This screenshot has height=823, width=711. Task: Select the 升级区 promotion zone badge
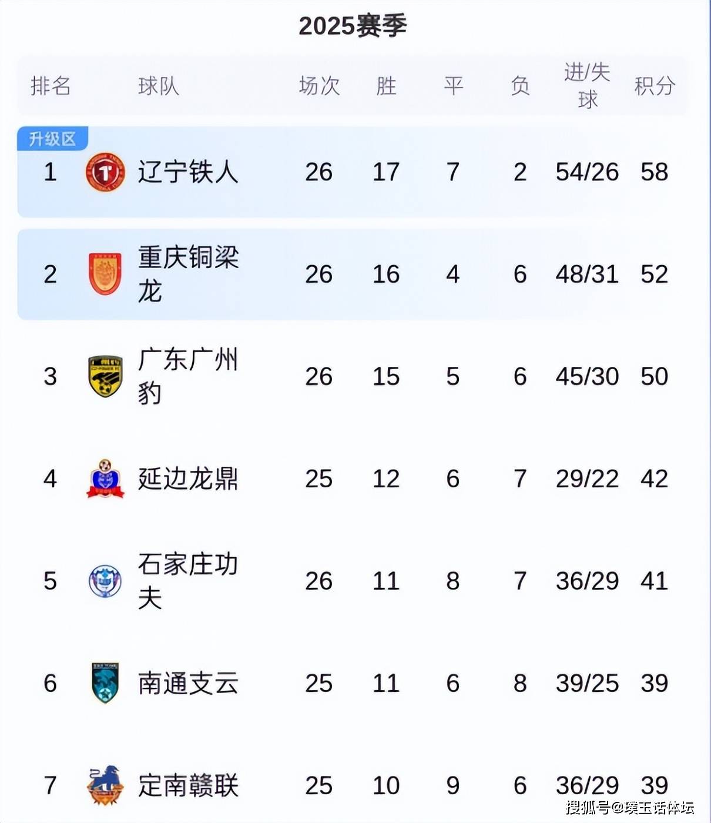[53, 139]
